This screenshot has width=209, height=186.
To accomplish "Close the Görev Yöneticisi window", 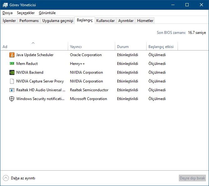I will pyautogui.click(x=201, y=5).
